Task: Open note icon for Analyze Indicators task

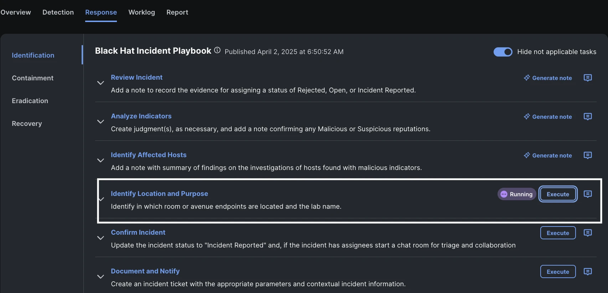Action: [587, 117]
